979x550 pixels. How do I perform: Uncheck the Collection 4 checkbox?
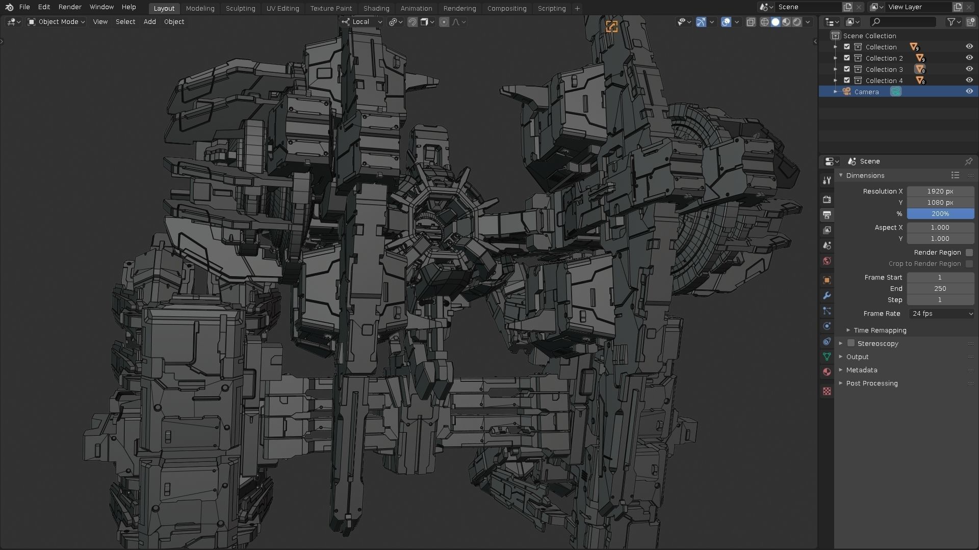click(846, 80)
